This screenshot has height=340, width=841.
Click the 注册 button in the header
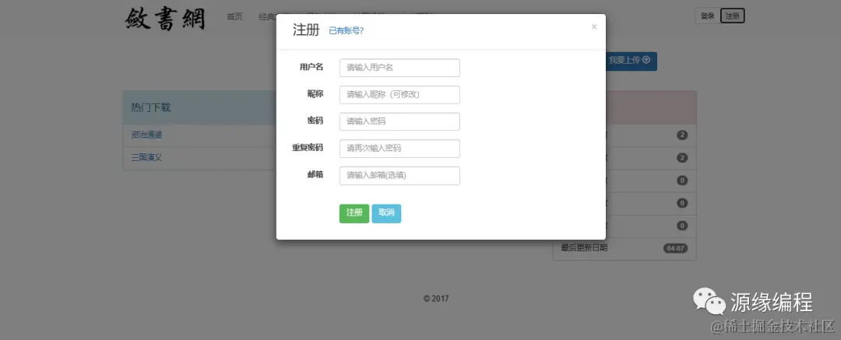click(x=732, y=16)
